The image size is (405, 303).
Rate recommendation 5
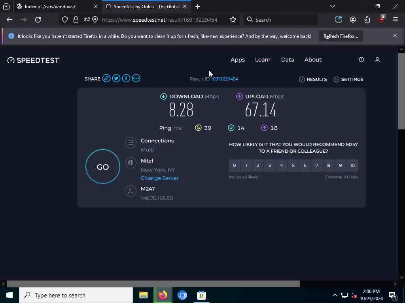point(293,165)
